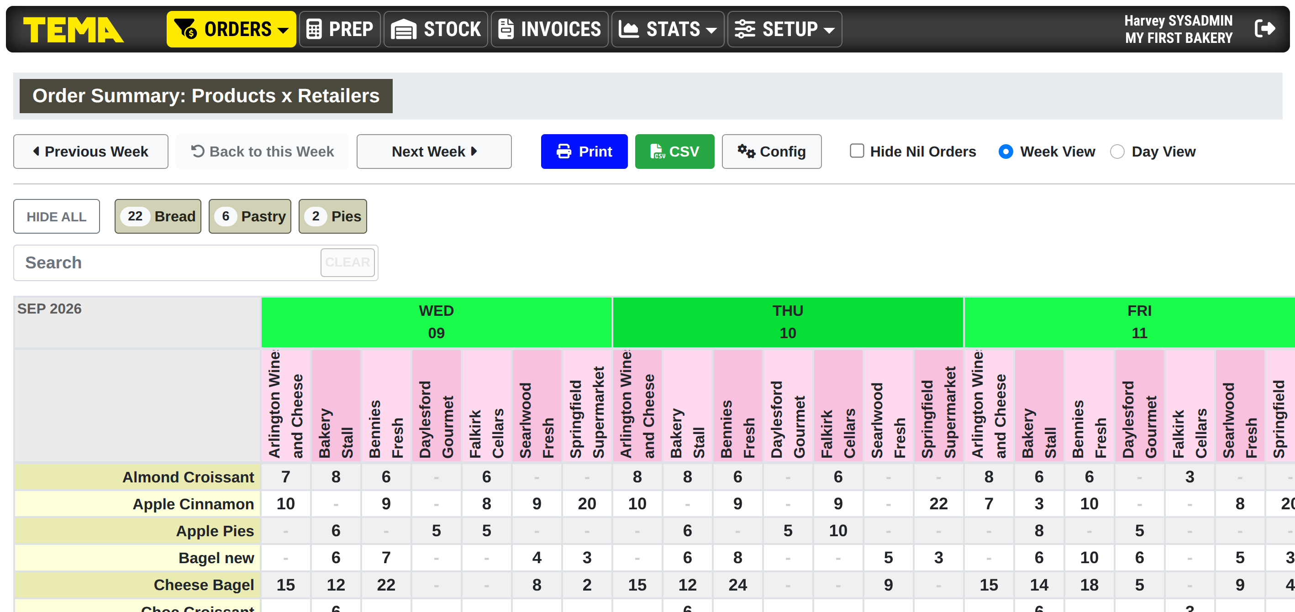This screenshot has height=612, width=1295.
Task: Select the Week View radio button
Action: click(x=1005, y=151)
